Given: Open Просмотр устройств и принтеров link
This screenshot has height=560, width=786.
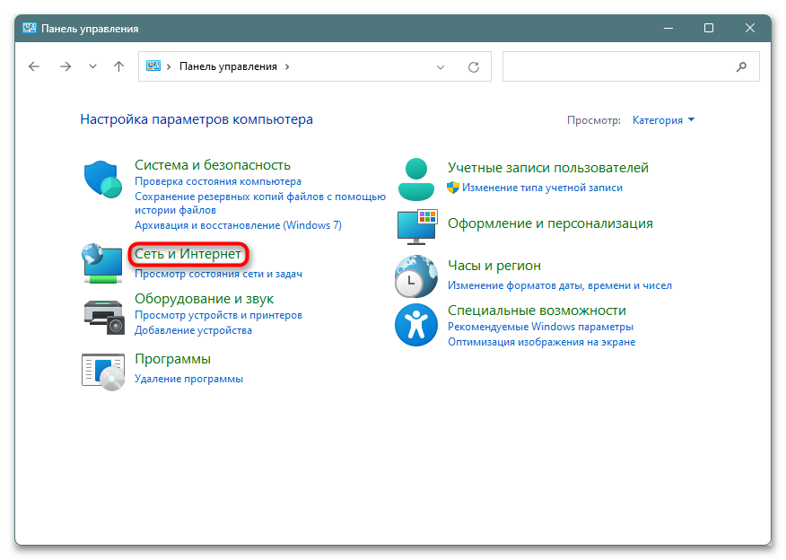Looking at the screenshot, I should [x=219, y=315].
